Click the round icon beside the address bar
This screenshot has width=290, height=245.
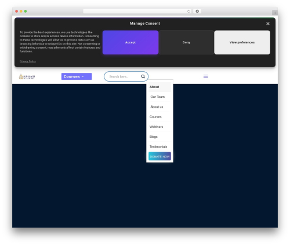[x=197, y=11]
